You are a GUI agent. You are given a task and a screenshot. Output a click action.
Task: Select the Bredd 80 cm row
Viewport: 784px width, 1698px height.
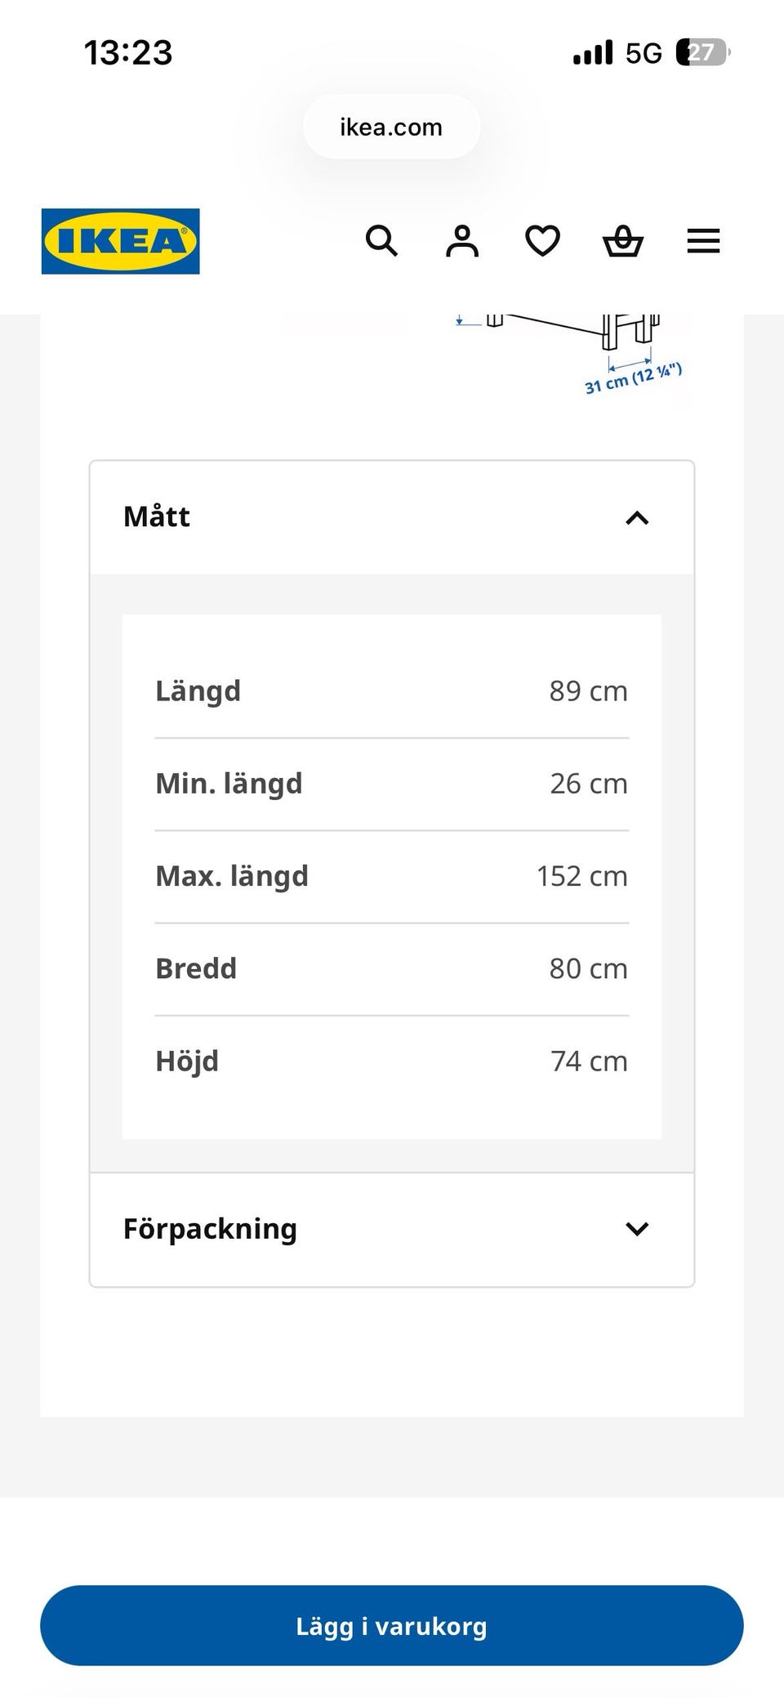pos(392,969)
